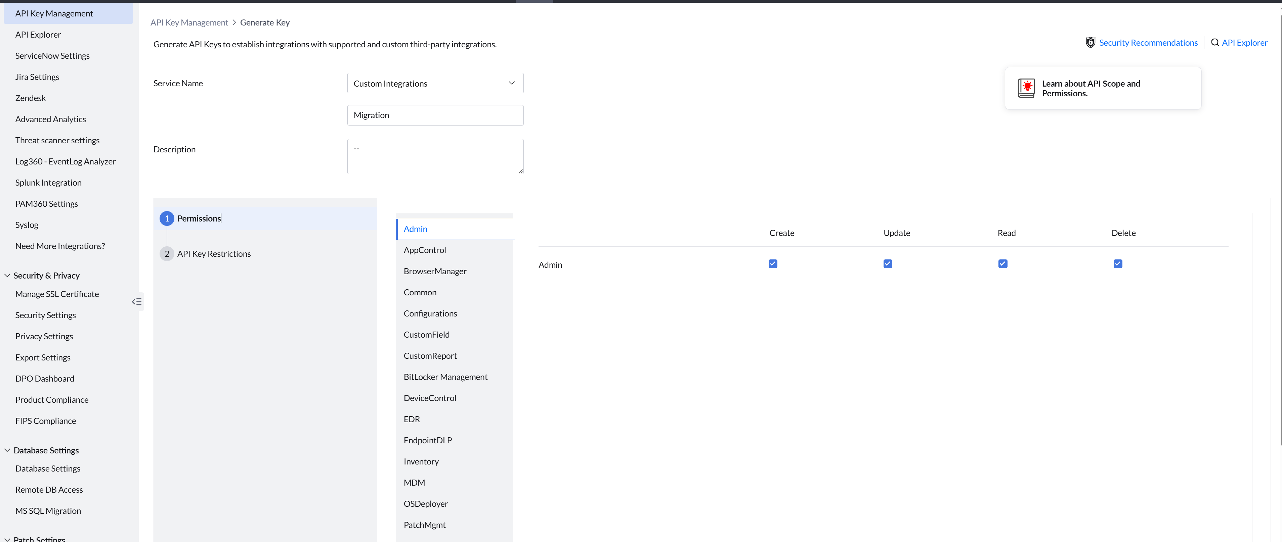
Task: Open the Custom Integrations service dropdown
Action: (x=435, y=84)
